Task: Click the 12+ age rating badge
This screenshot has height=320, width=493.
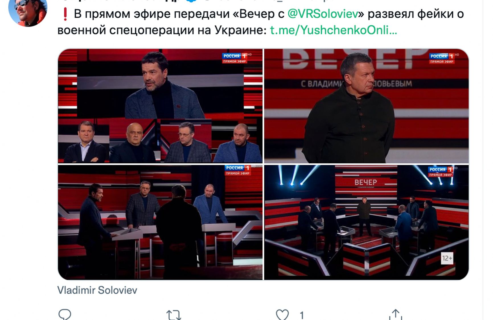Action: pos(447,258)
